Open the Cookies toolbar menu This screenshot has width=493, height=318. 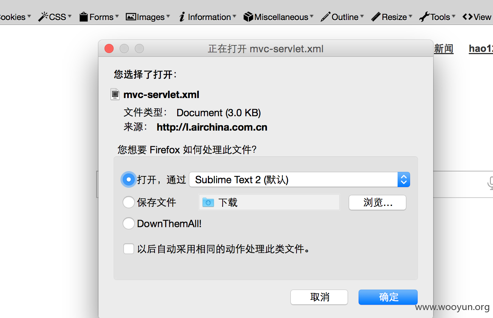click(x=15, y=17)
